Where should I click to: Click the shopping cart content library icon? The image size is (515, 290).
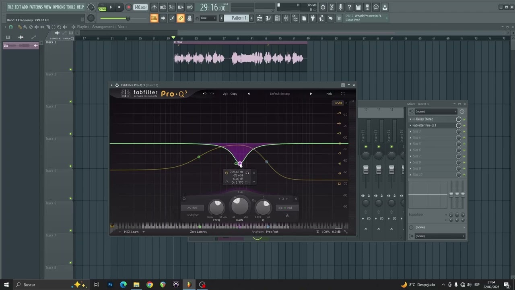click(339, 18)
